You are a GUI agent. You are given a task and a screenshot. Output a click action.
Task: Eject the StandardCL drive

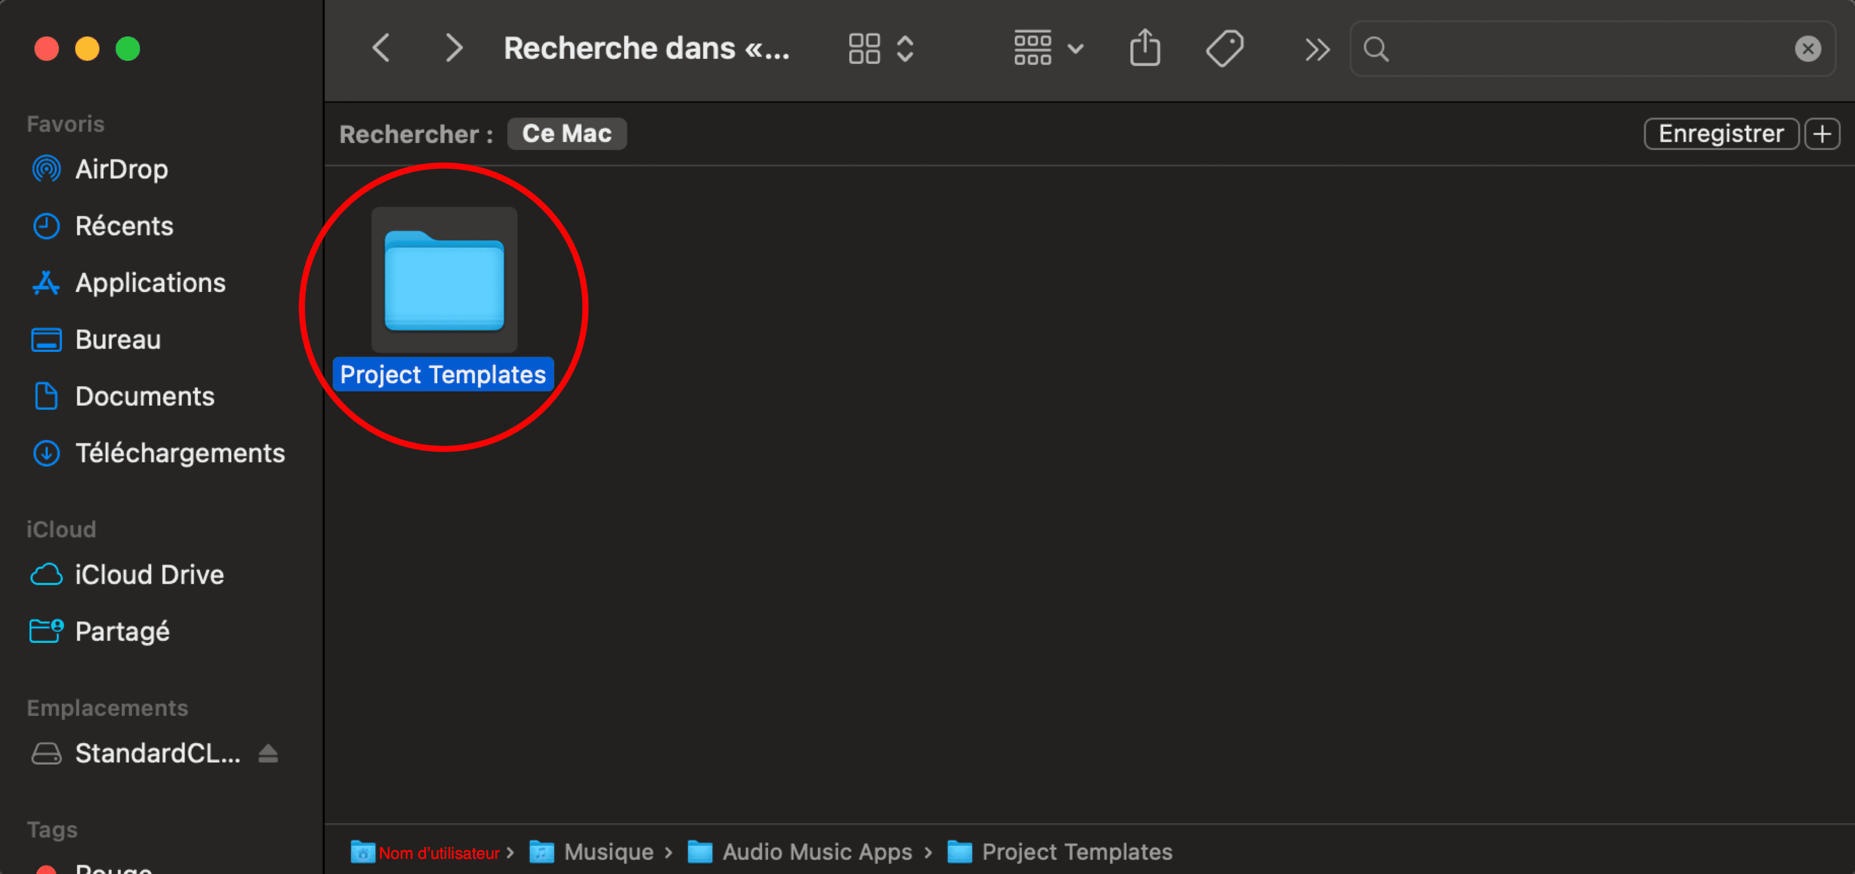pyautogui.click(x=268, y=753)
